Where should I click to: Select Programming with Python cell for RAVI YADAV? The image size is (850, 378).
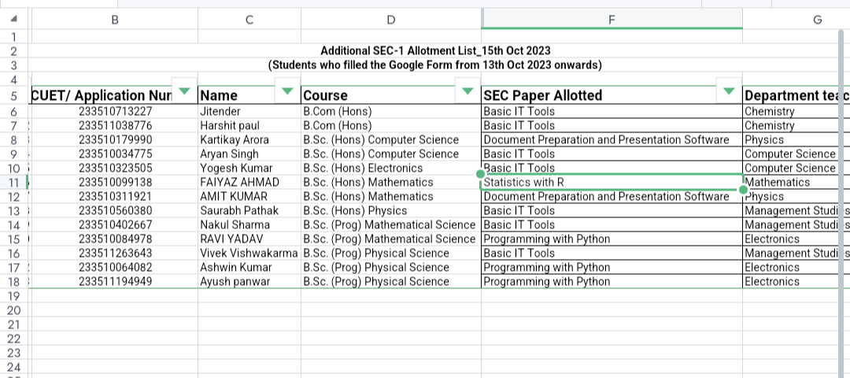(x=612, y=239)
